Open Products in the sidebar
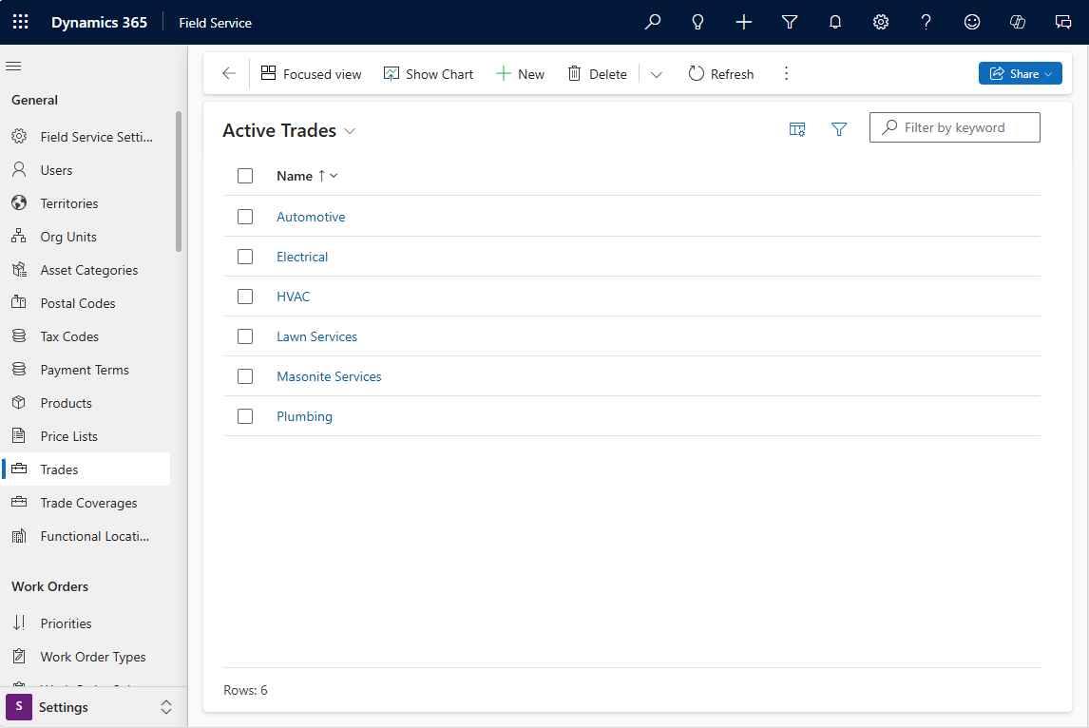 pyautogui.click(x=86, y=404)
